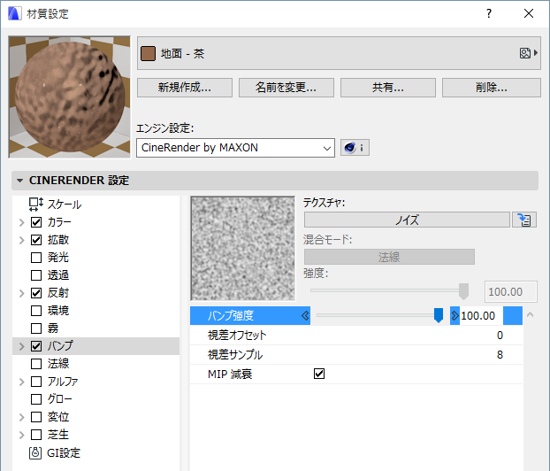550x471 pixels.
Task: Click the 共有... button
Action: pyautogui.click(x=388, y=88)
